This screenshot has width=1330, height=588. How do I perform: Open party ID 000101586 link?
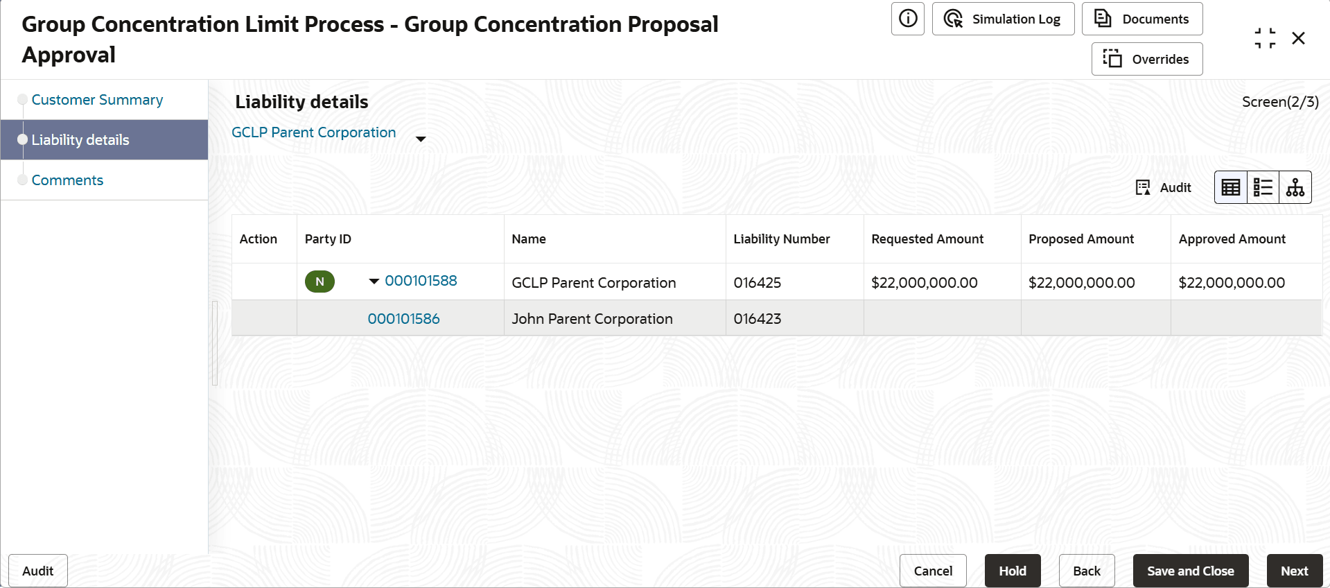pos(403,319)
